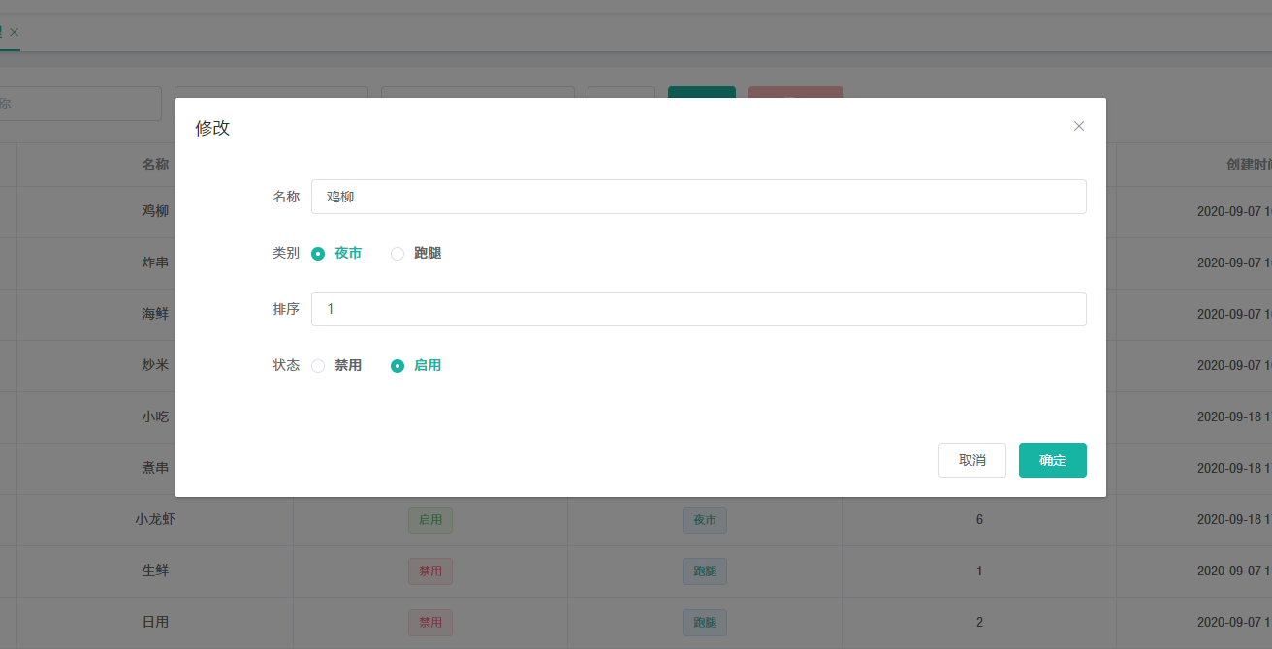Click the 跑腿 tag in 生鲜 row
1272x649 pixels.
(704, 572)
